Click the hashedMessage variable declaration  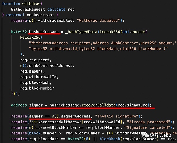click(44, 32)
